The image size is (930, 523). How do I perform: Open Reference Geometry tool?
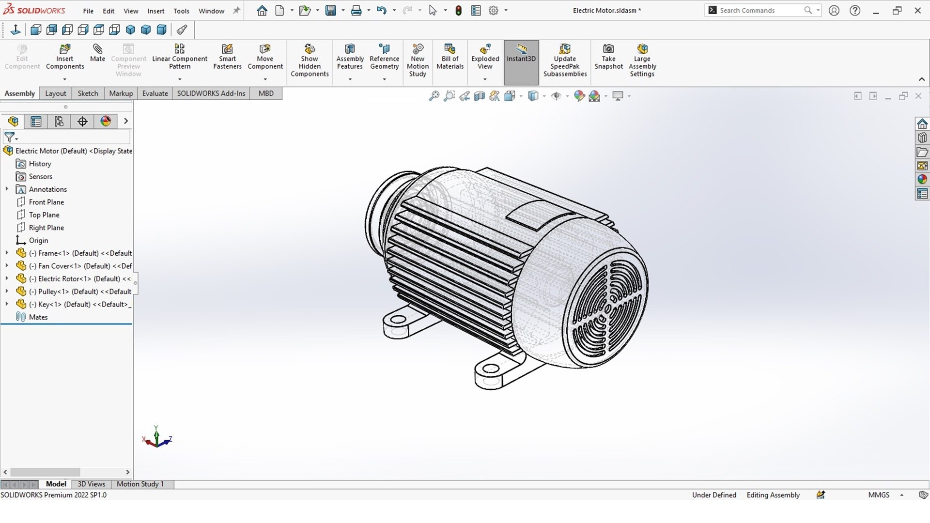384,57
